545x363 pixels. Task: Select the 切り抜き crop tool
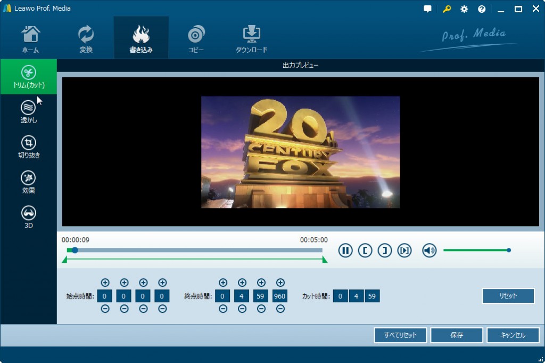point(29,147)
